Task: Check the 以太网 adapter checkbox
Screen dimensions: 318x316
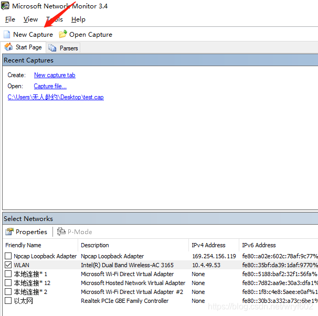Action: click(8, 301)
